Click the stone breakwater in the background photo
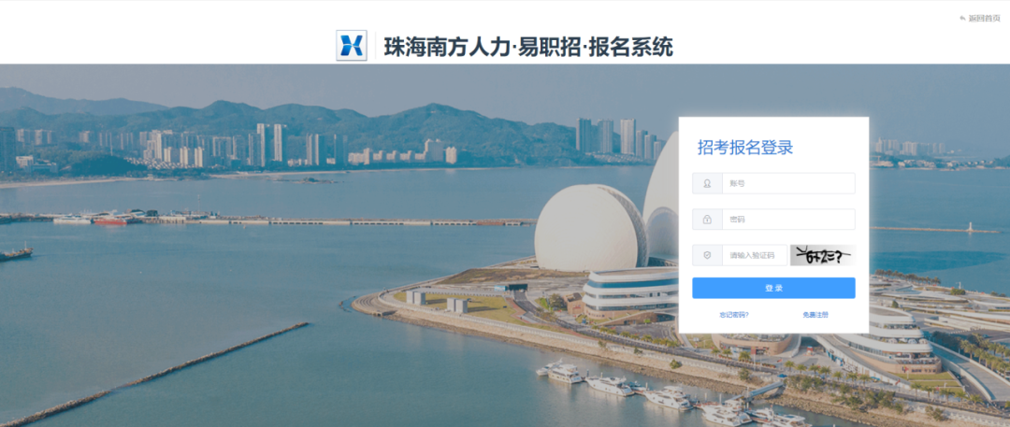The image size is (1010, 427). (154, 374)
